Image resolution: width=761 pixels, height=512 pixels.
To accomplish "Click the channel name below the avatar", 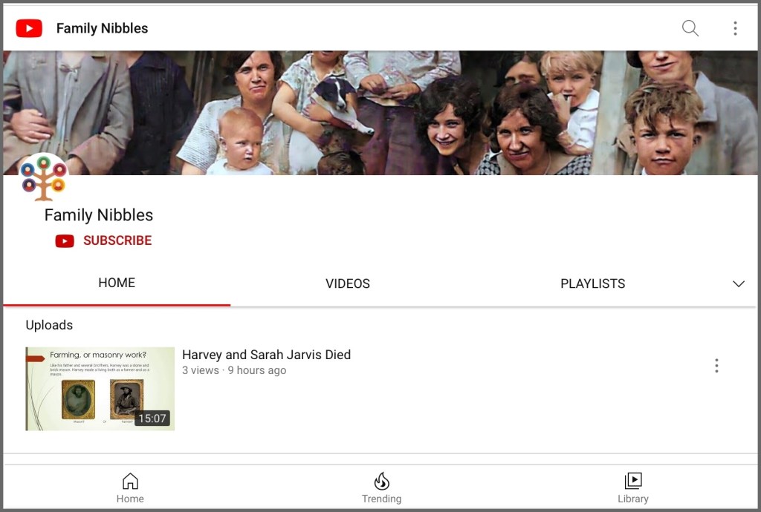I will (98, 215).
